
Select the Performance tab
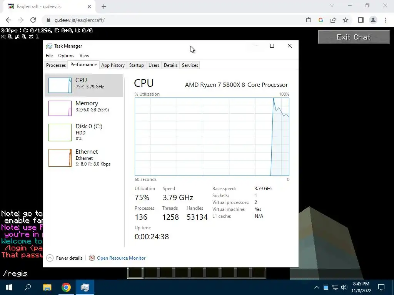tap(83, 65)
